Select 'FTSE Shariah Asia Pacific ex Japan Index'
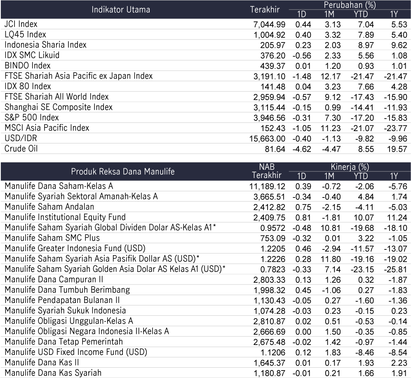The height and width of the screenshot is (378, 411). [79, 76]
